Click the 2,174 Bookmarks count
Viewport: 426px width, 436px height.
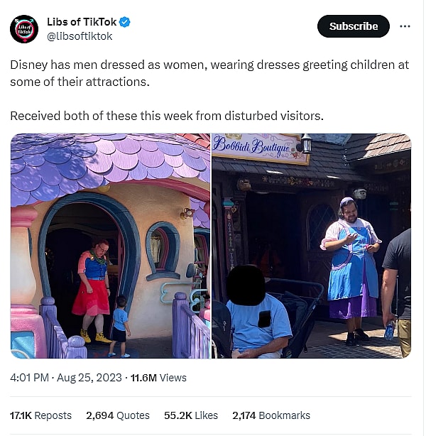(x=271, y=415)
